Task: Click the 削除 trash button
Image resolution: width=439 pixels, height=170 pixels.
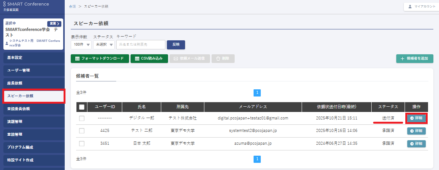Action: click(x=223, y=58)
